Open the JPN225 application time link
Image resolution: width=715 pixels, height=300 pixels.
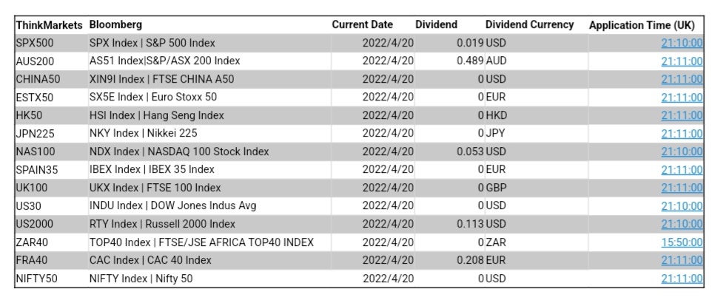[682, 134]
